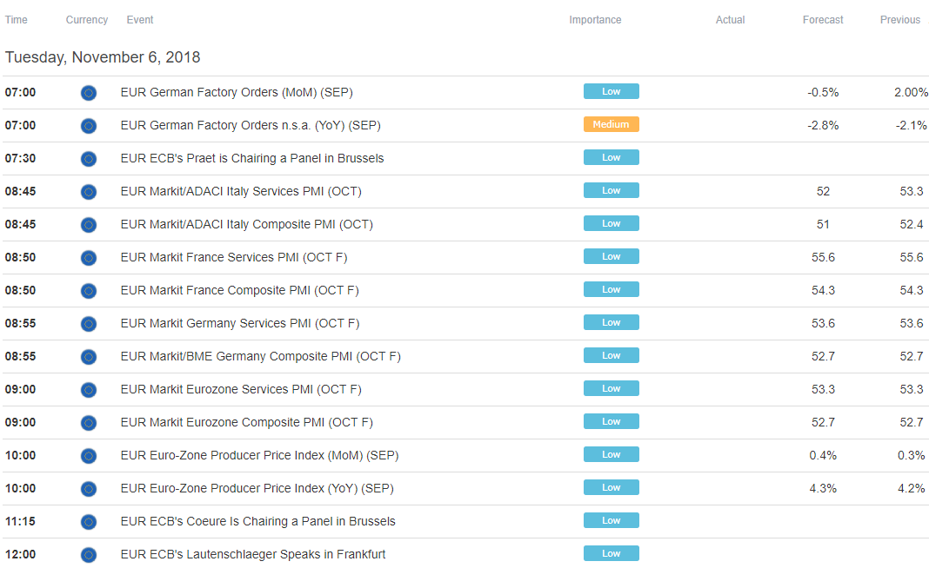Click EUR flag icon beside Praet Brussels panel

click(x=88, y=159)
